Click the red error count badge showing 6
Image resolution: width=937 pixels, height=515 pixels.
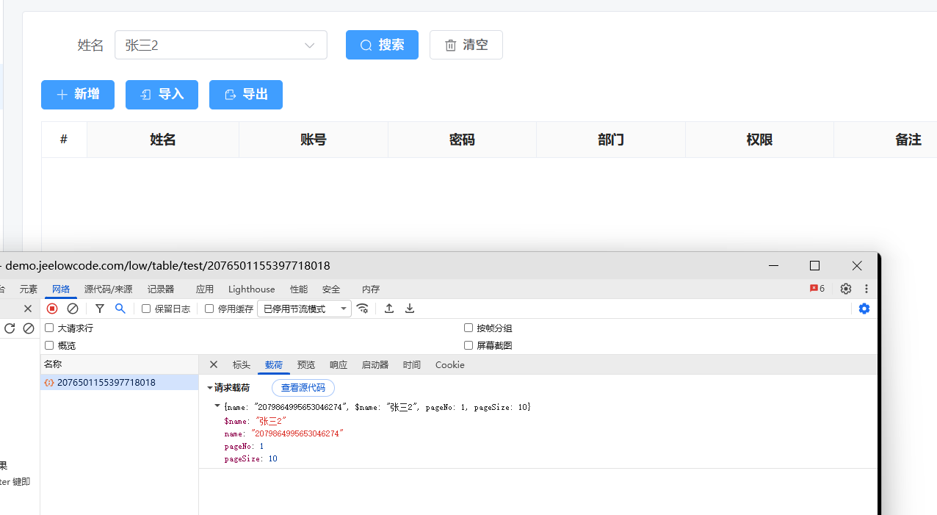click(817, 289)
